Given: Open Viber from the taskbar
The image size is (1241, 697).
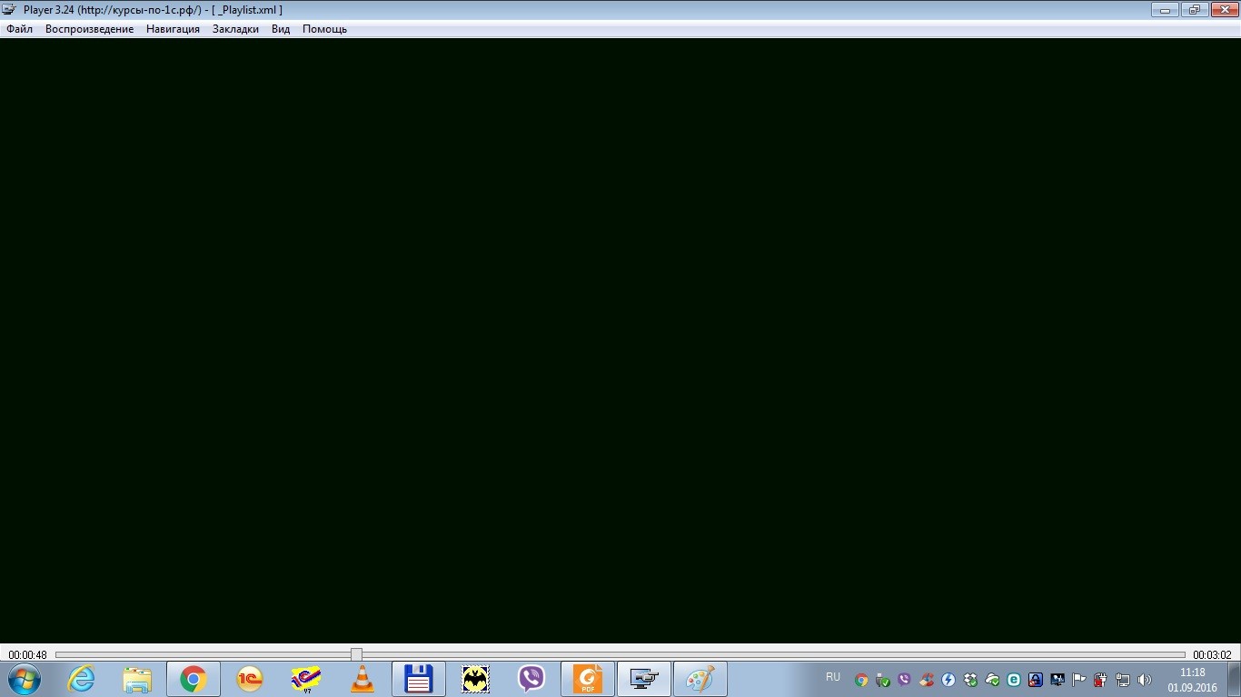Looking at the screenshot, I should pos(531,679).
